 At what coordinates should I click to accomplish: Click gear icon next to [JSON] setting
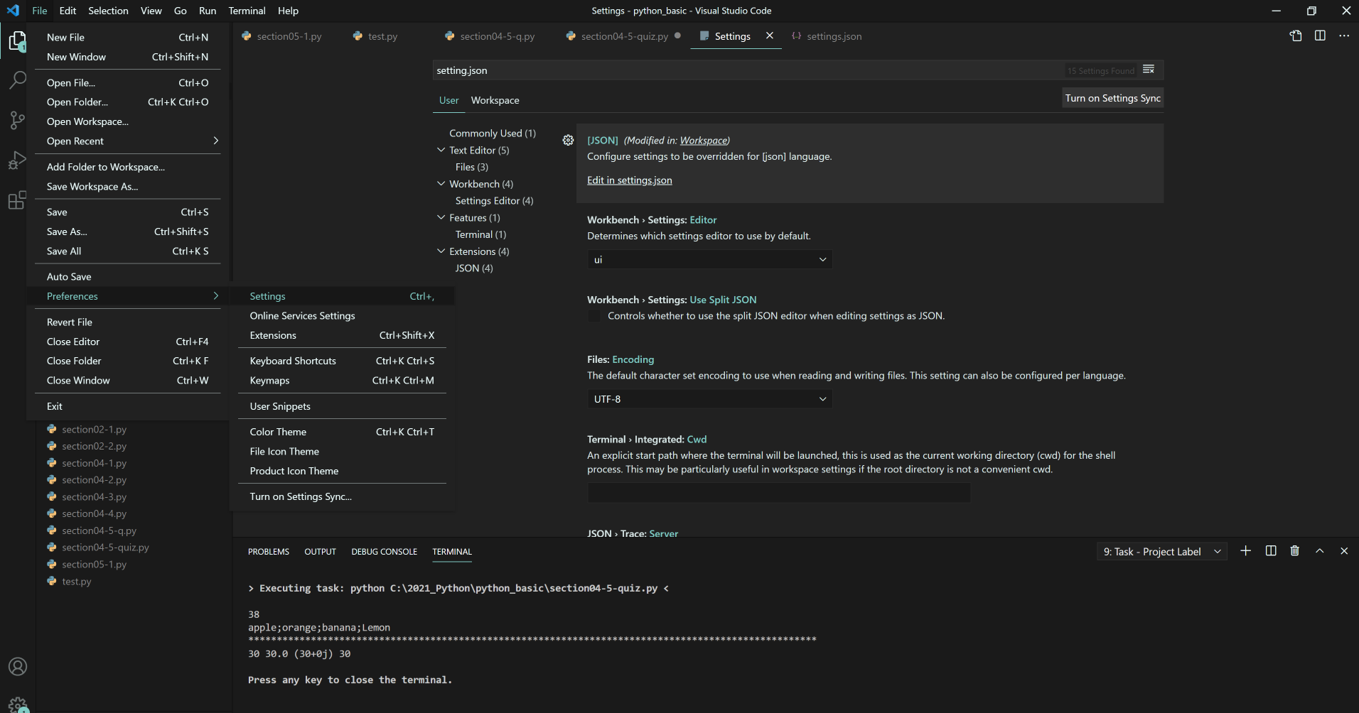pyautogui.click(x=568, y=141)
